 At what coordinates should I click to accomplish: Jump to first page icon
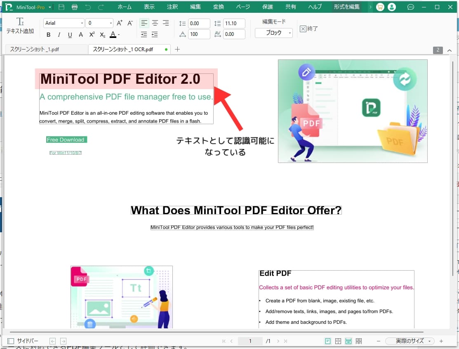pyautogui.click(x=224, y=341)
